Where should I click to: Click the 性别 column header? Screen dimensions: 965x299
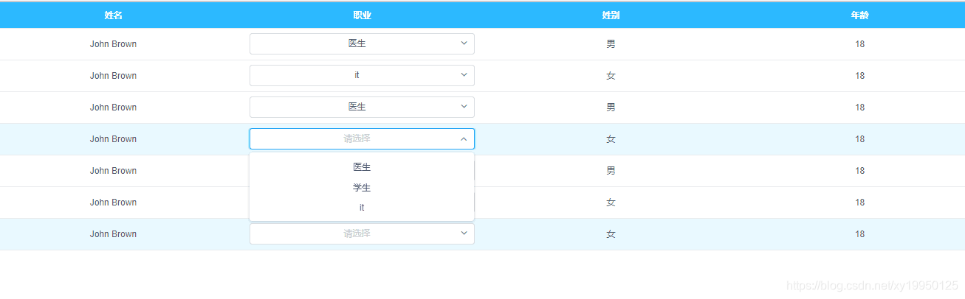[x=611, y=15]
